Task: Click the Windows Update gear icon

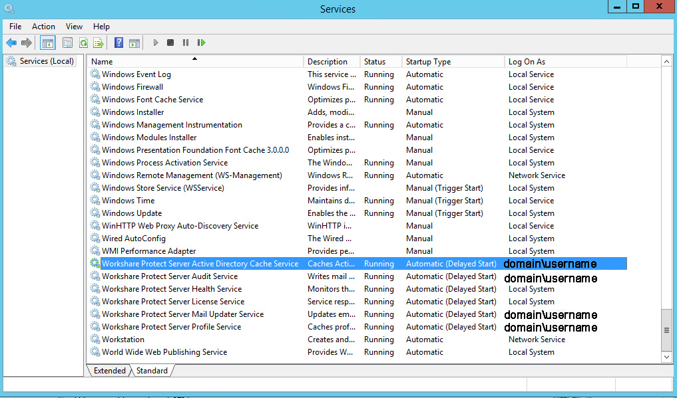Action: tap(95, 213)
